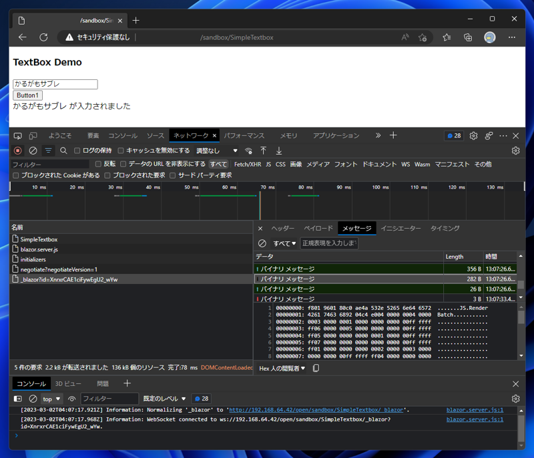534x458 pixels.
Task: Select the inspect element tool in DevTools
Action: click(x=18, y=136)
